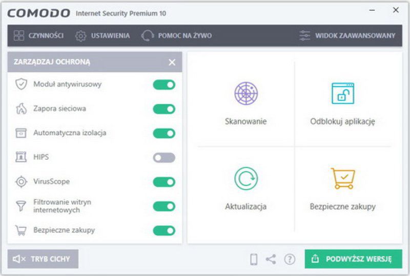Image resolution: width=410 pixels, height=276 pixels.
Task: Click the flame icon beside Zapora sieciowa
Action: coord(21,109)
